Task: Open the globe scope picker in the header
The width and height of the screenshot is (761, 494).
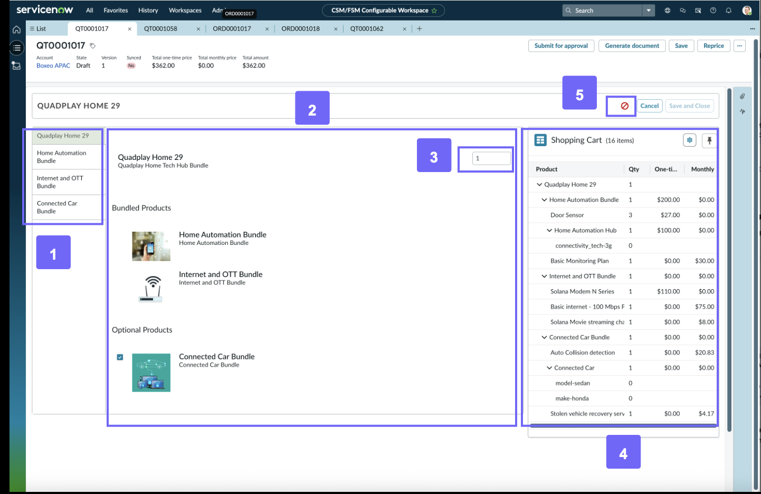Action: tap(668, 11)
